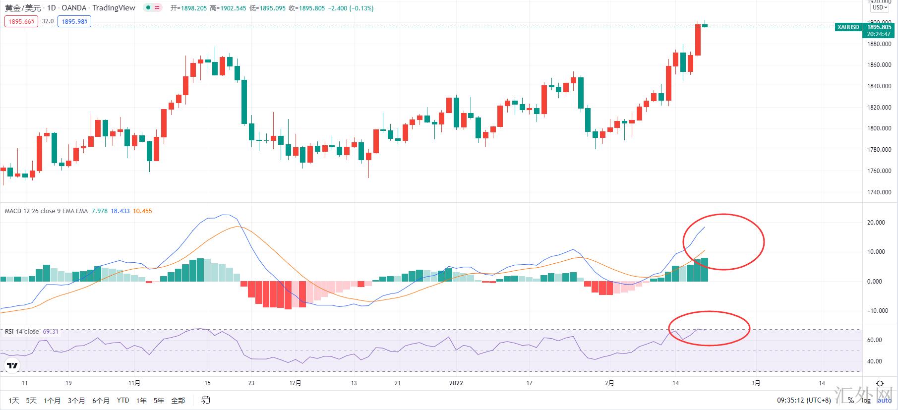Click the signal line value 10.455
Viewport: 898px width, 410px height.
pos(143,211)
